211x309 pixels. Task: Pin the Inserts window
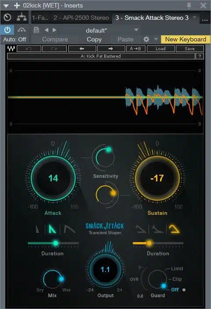(x=189, y=6)
